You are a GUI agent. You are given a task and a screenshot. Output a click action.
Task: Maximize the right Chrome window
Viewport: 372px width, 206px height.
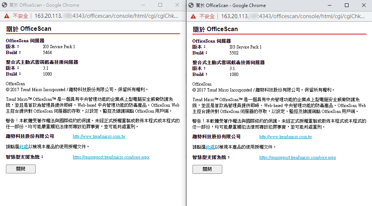point(347,5)
